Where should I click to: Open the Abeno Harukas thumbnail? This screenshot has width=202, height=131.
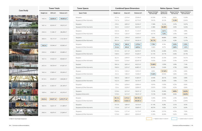point(23,39)
